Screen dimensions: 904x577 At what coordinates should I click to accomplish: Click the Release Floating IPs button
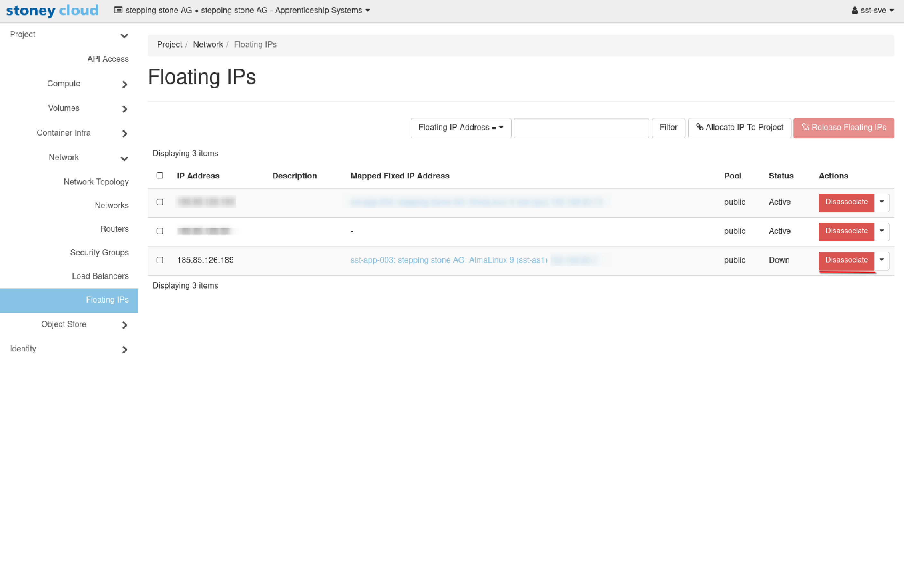pos(843,128)
